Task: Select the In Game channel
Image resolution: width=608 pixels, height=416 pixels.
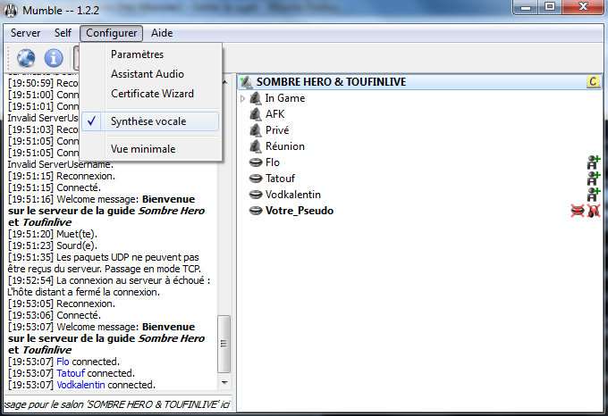Action: click(285, 98)
